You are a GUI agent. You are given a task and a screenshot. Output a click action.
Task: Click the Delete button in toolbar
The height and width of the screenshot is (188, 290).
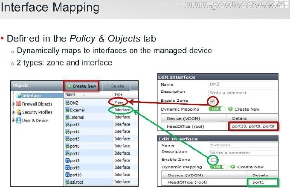(115, 86)
